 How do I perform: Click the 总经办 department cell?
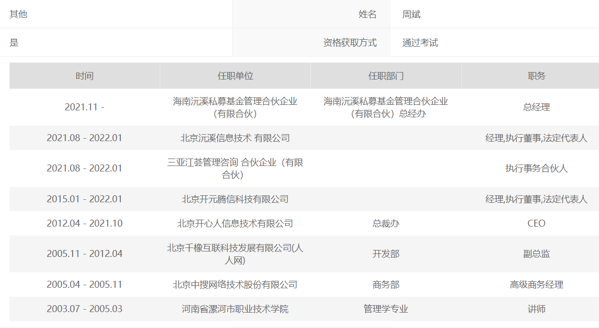click(386, 107)
